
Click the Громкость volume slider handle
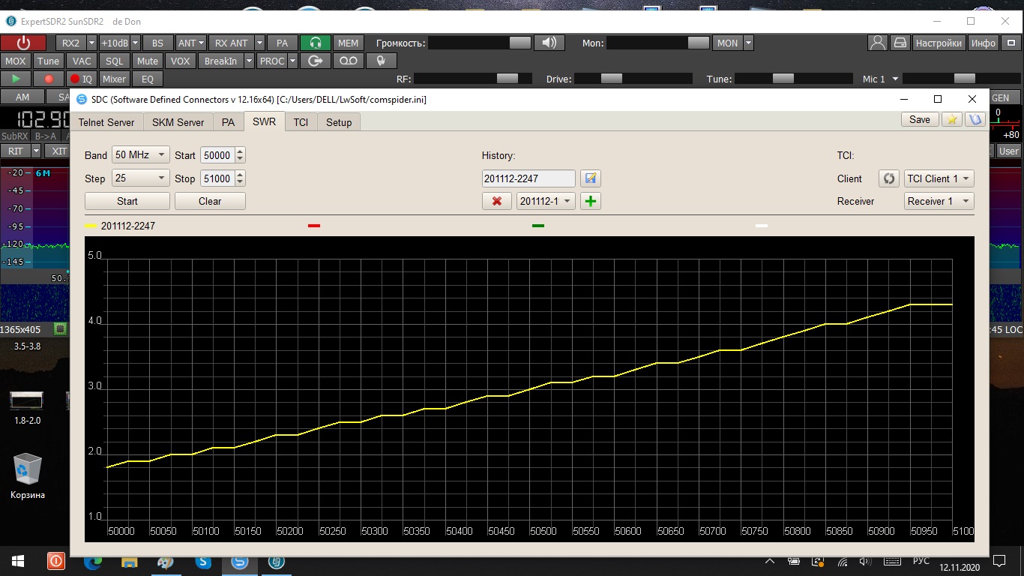tap(520, 43)
